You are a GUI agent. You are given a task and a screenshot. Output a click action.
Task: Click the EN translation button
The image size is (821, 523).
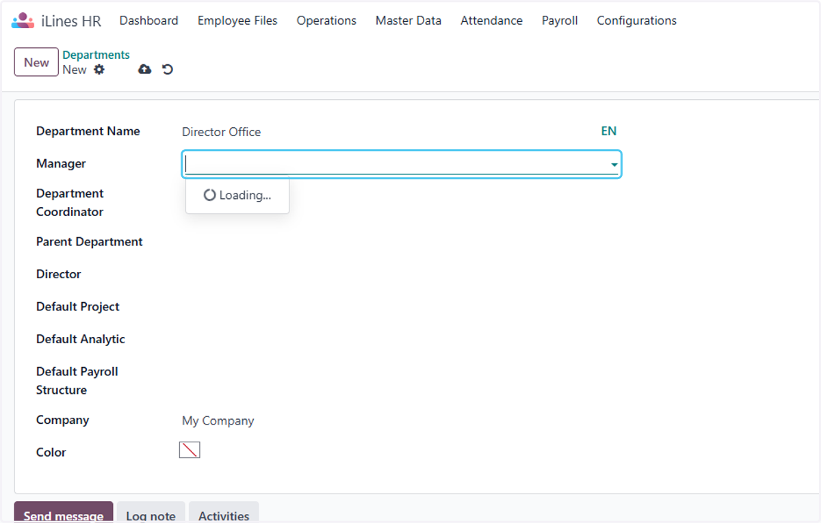[x=608, y=131]
